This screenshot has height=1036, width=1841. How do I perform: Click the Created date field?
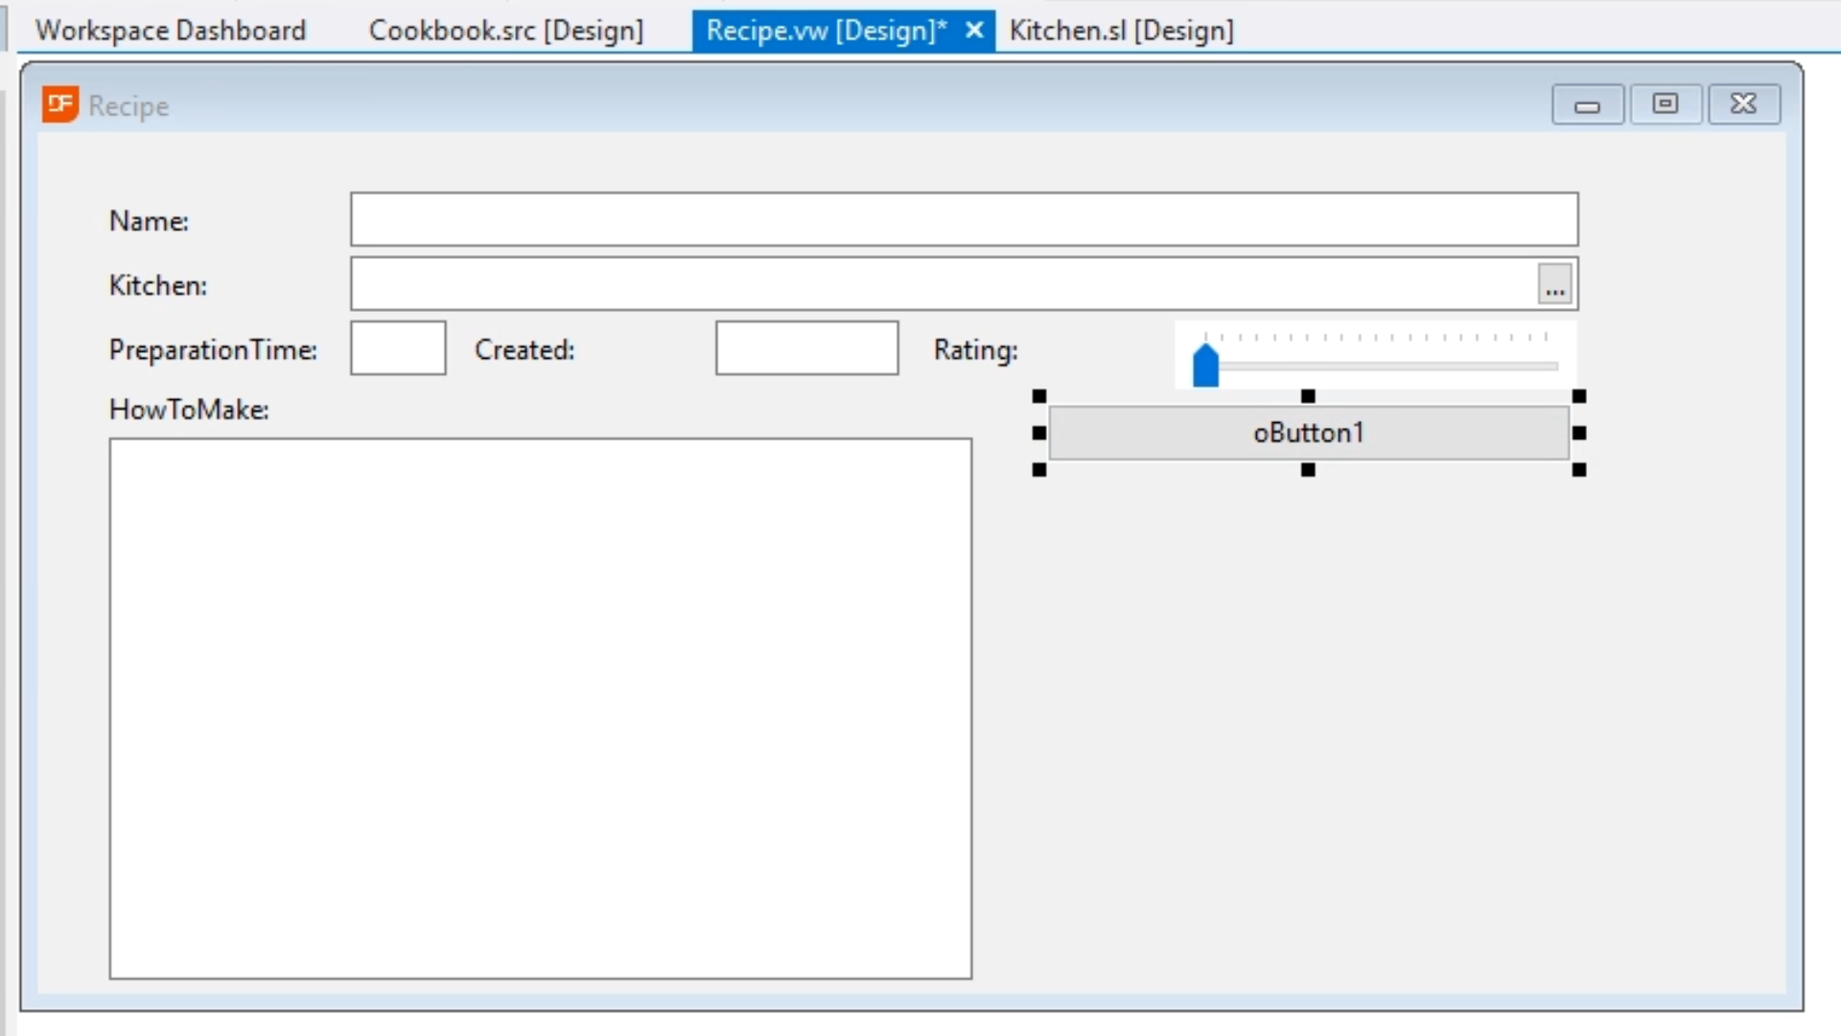click(806, 348)
